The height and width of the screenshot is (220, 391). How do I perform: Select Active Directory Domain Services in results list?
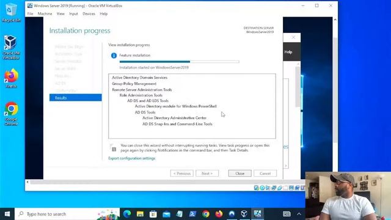tap(140, 78)
